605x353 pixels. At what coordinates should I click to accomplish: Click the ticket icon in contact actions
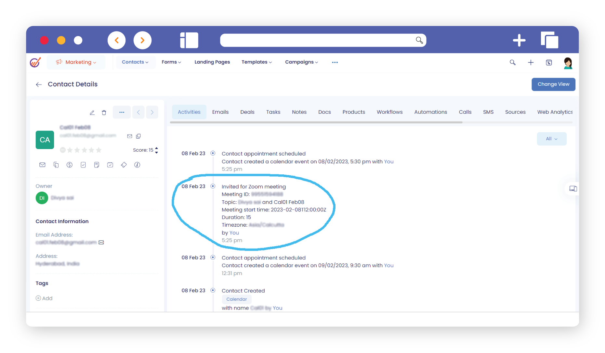tap(124, 165)
